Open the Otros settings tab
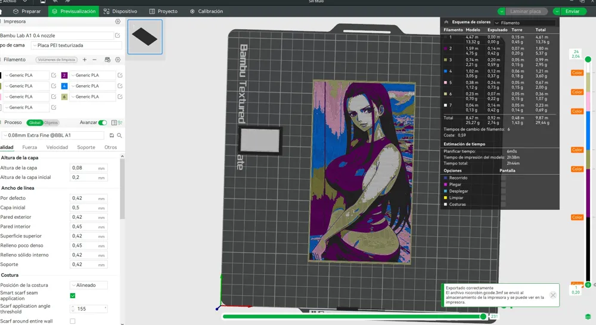This screenshot has width=596, height=325. point(111,147)
